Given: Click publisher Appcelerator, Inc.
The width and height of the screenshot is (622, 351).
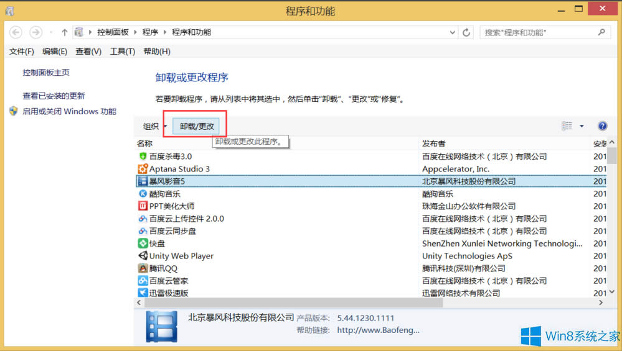Looking at the screenshot, I should [x=456, y=169].
